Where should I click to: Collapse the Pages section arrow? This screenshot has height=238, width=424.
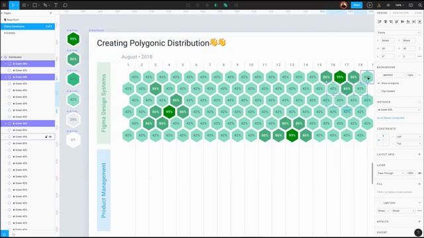[x=2, y=13]
